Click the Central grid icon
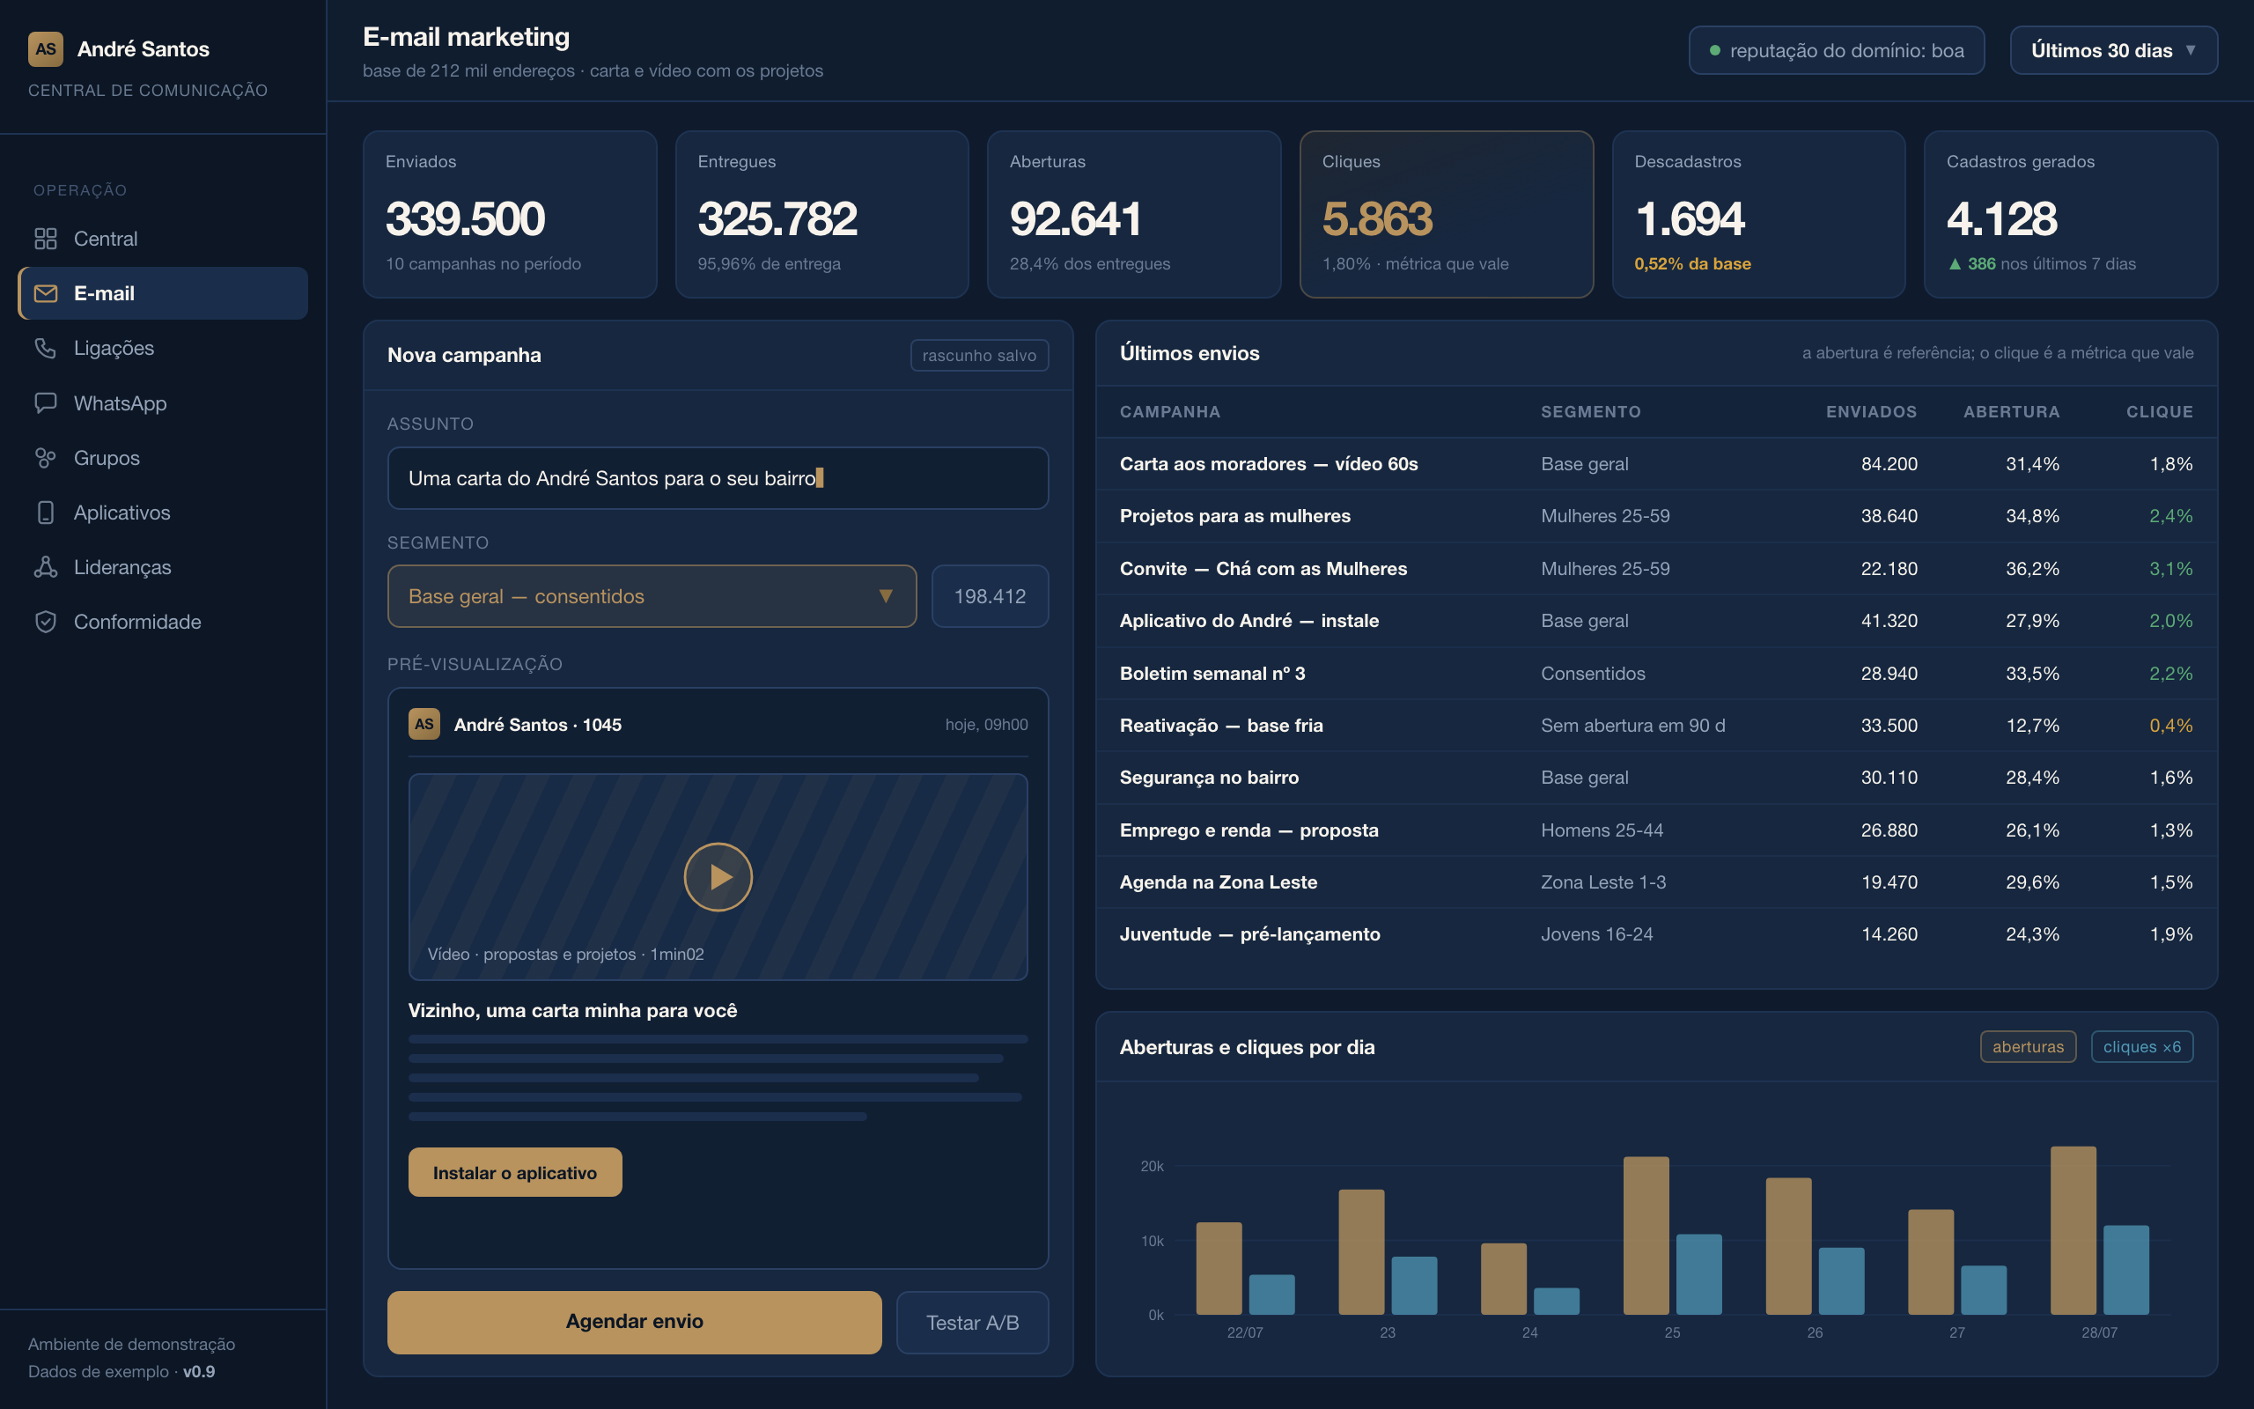This screenshot has height=1409, width=2254. point(46,239)
